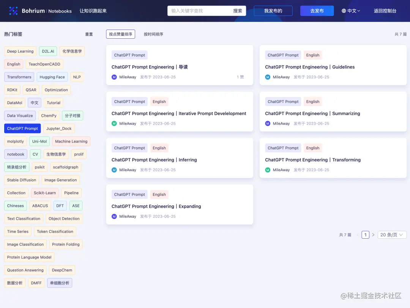410x308 pixels.
Task: Select the ABACUS tag
Action: tap(40, 206)
